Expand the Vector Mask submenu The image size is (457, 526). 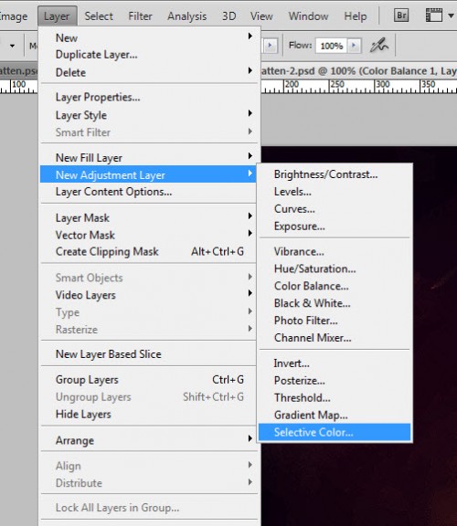(148, 235)
